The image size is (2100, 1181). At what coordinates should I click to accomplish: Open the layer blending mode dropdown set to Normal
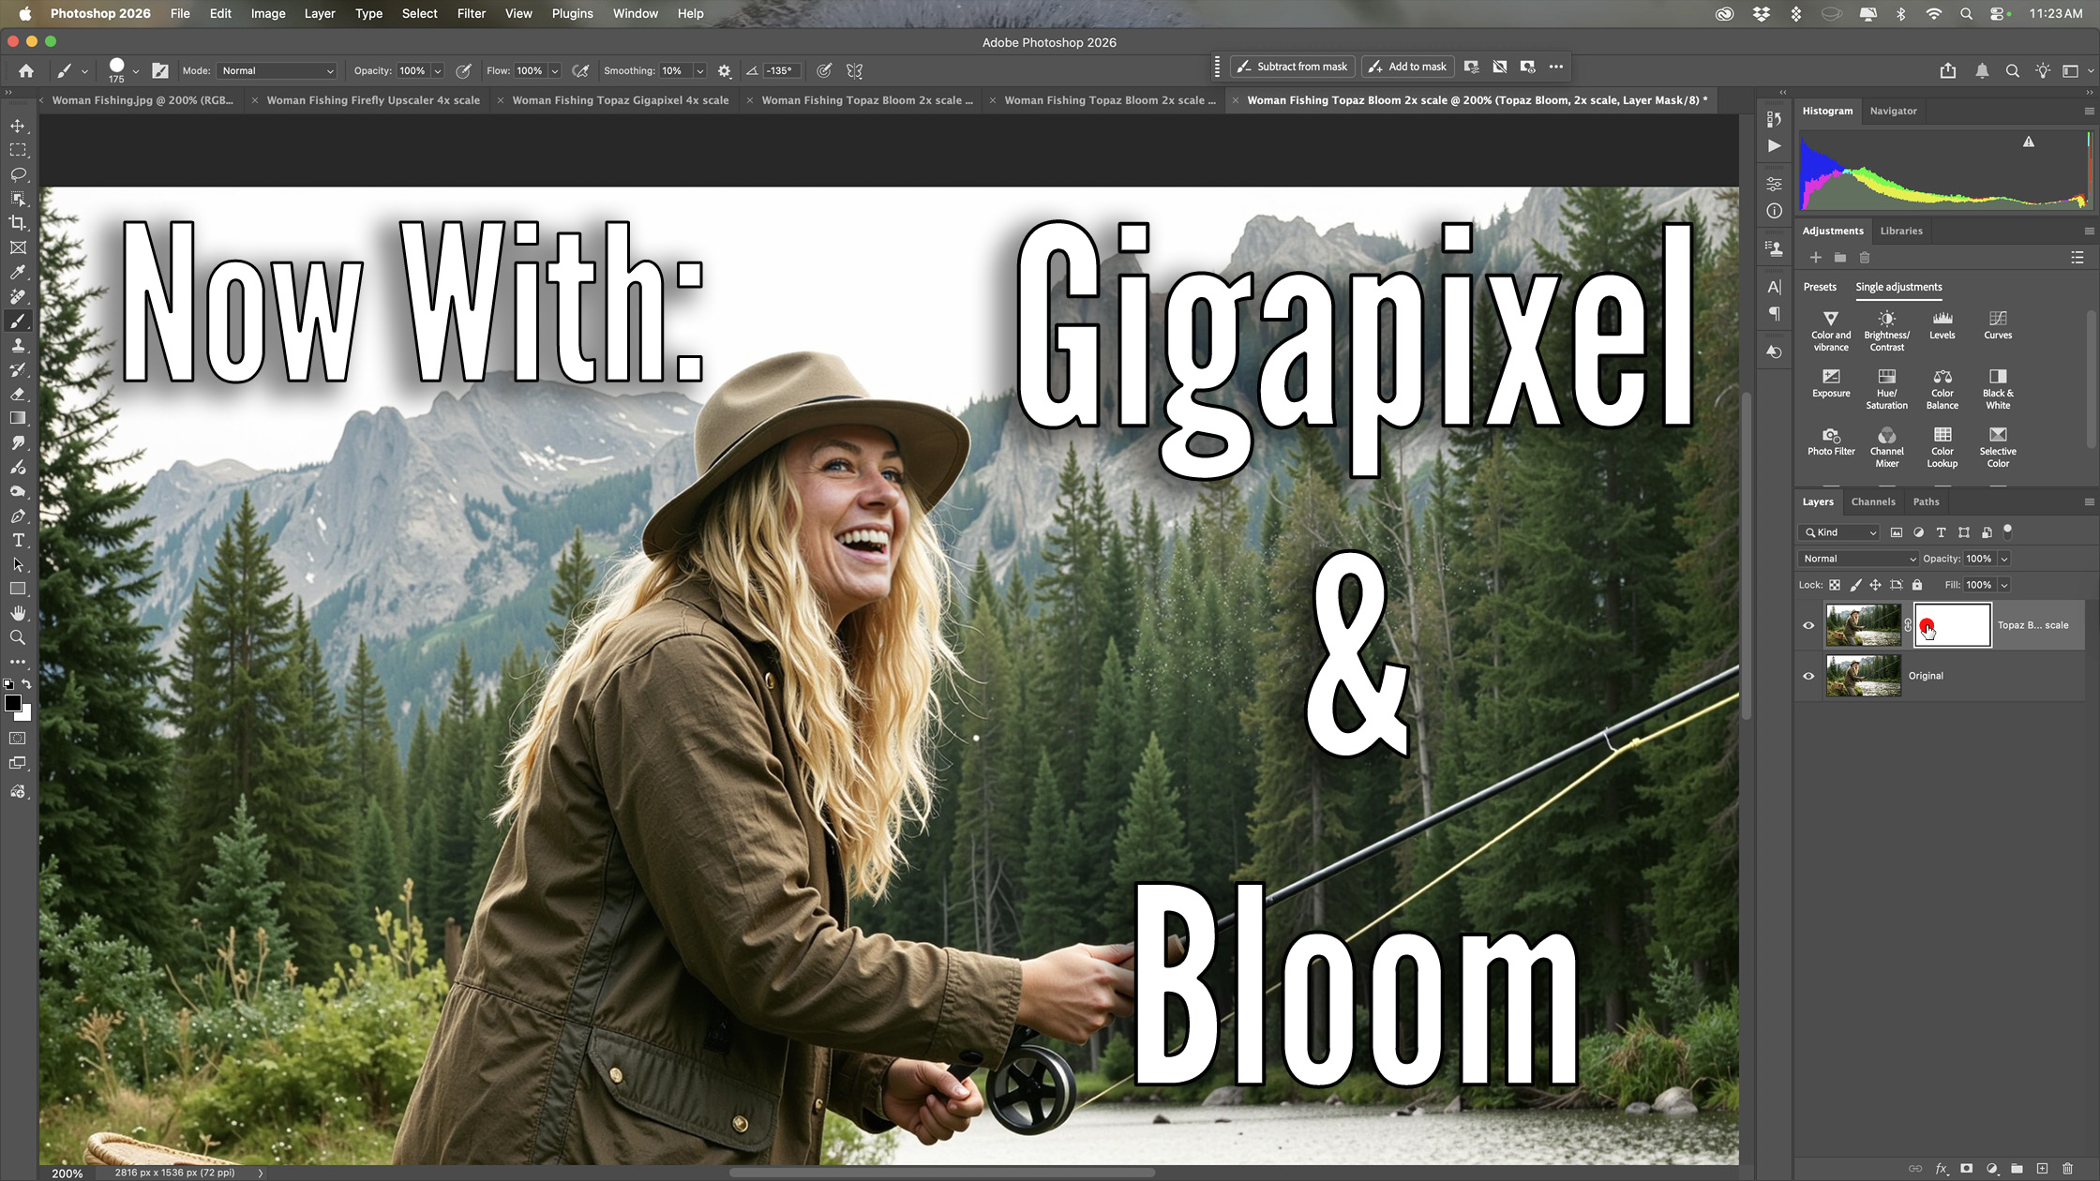pos(1857,559)
